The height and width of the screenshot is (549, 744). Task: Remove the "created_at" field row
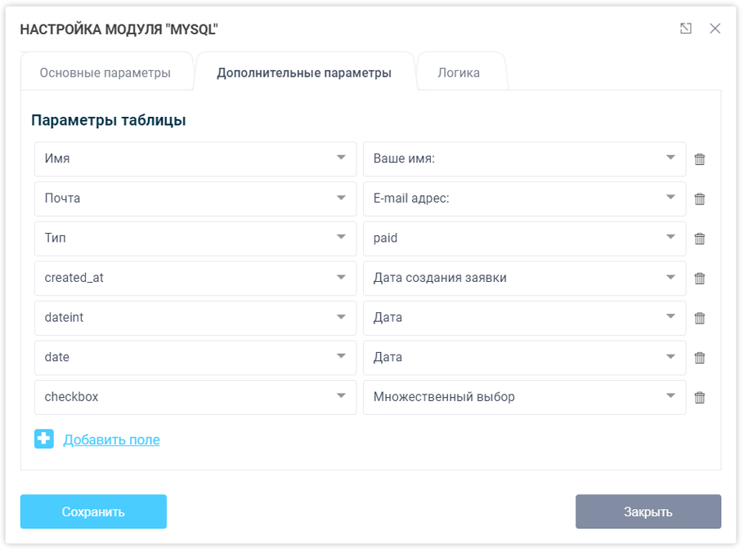click(700, 278)
